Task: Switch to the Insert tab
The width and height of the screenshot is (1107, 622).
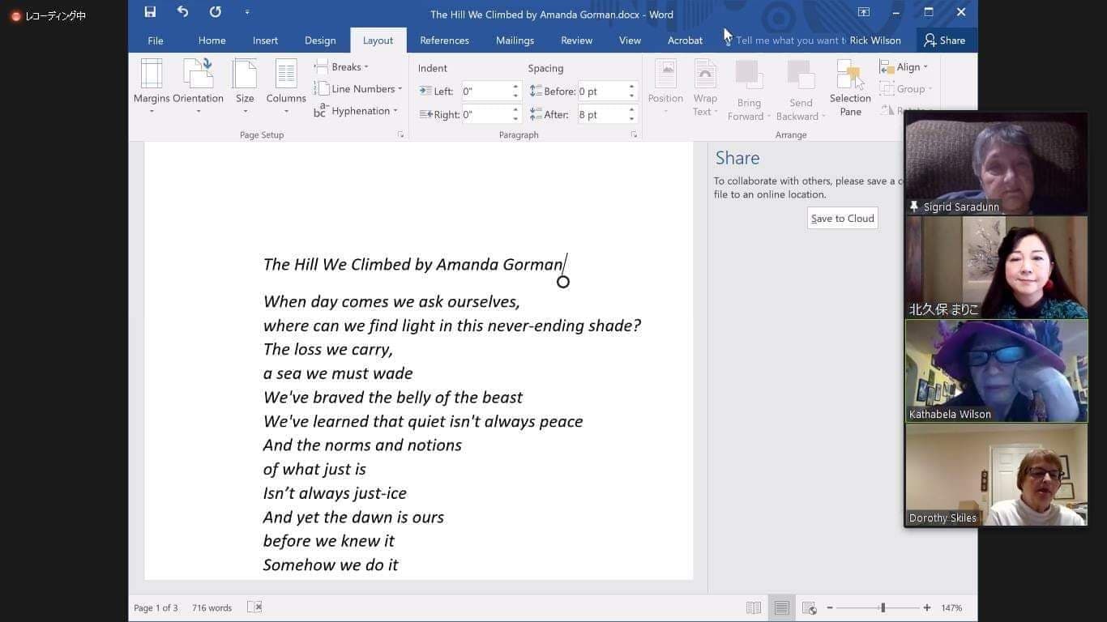Action: (265, 40)
